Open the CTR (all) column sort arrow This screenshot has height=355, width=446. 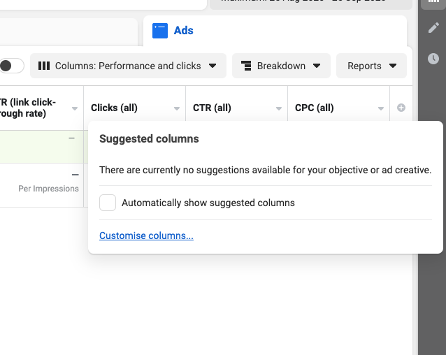279,108
